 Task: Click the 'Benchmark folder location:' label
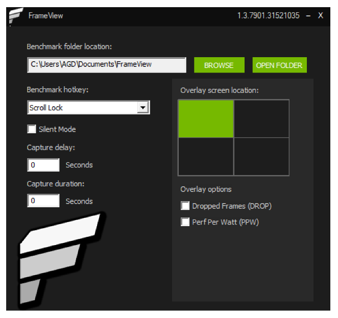69,46
